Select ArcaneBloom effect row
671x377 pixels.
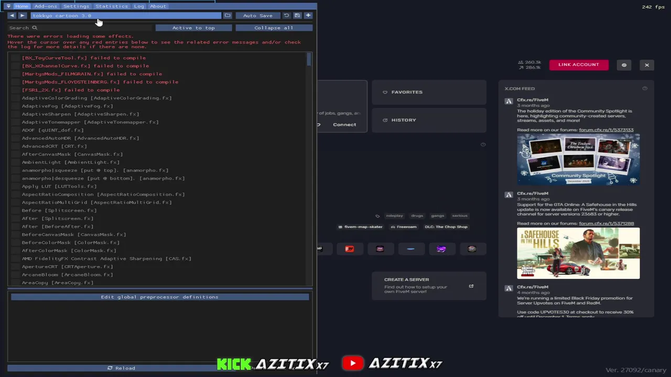tap(67, 274)
